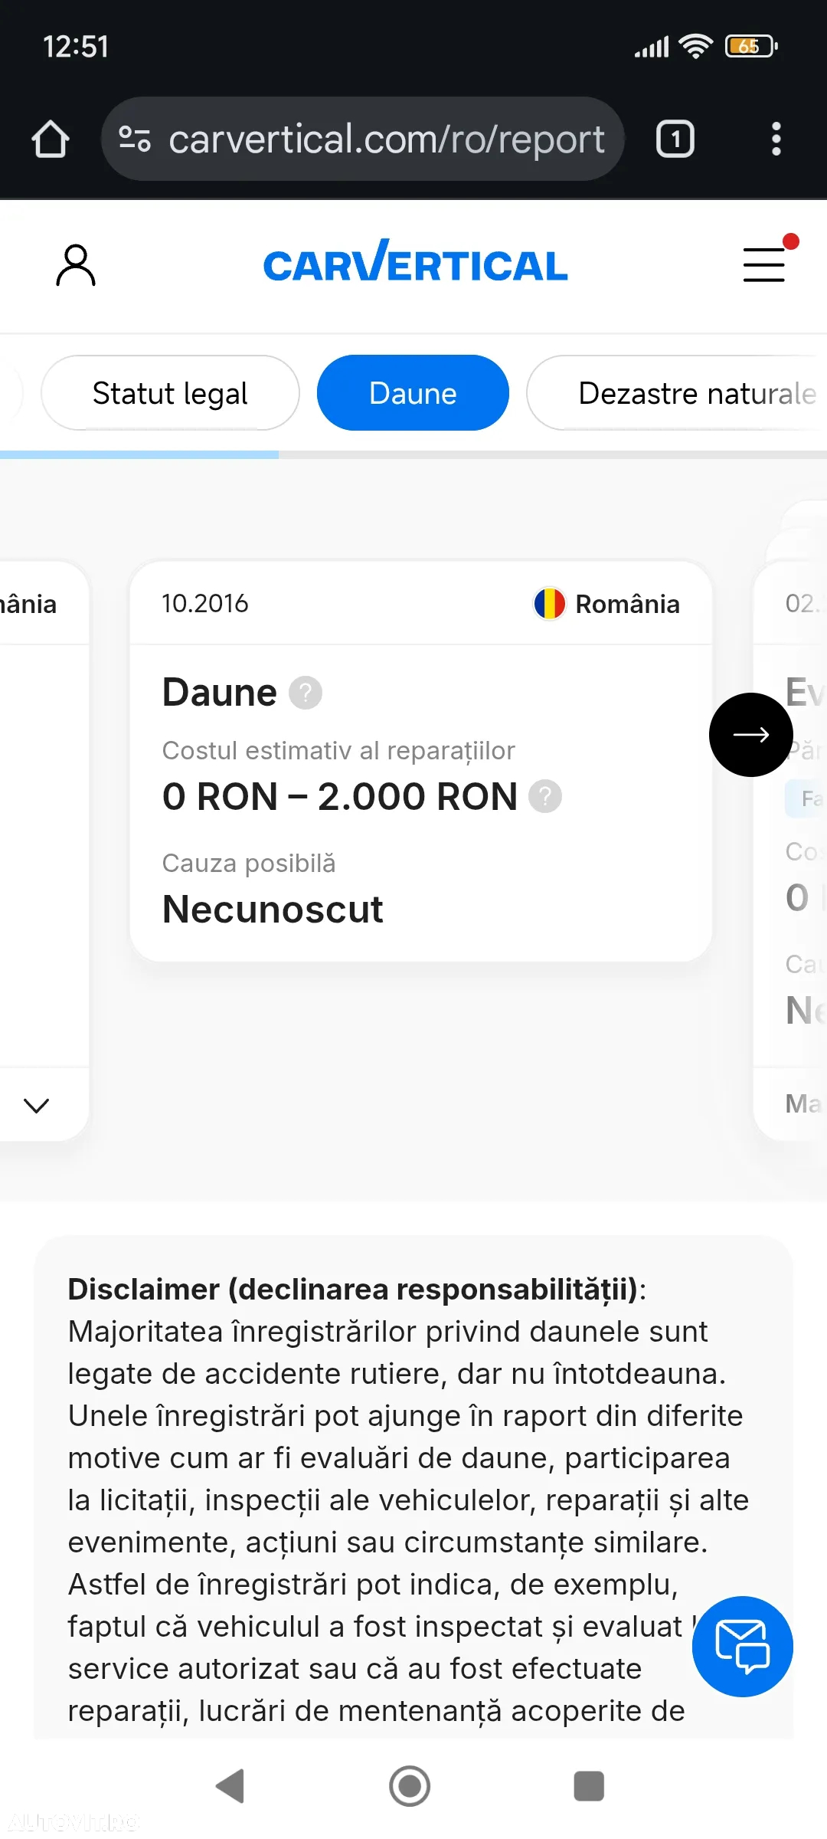Select the 10.2016 România damage card
Viewport: 827px width, 1839px height.
click(x=421, y=761)
